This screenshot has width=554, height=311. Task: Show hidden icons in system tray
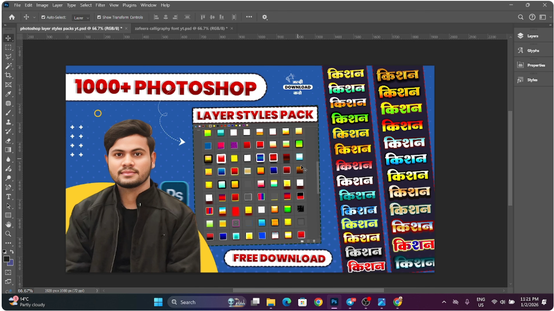pos(444,302)
